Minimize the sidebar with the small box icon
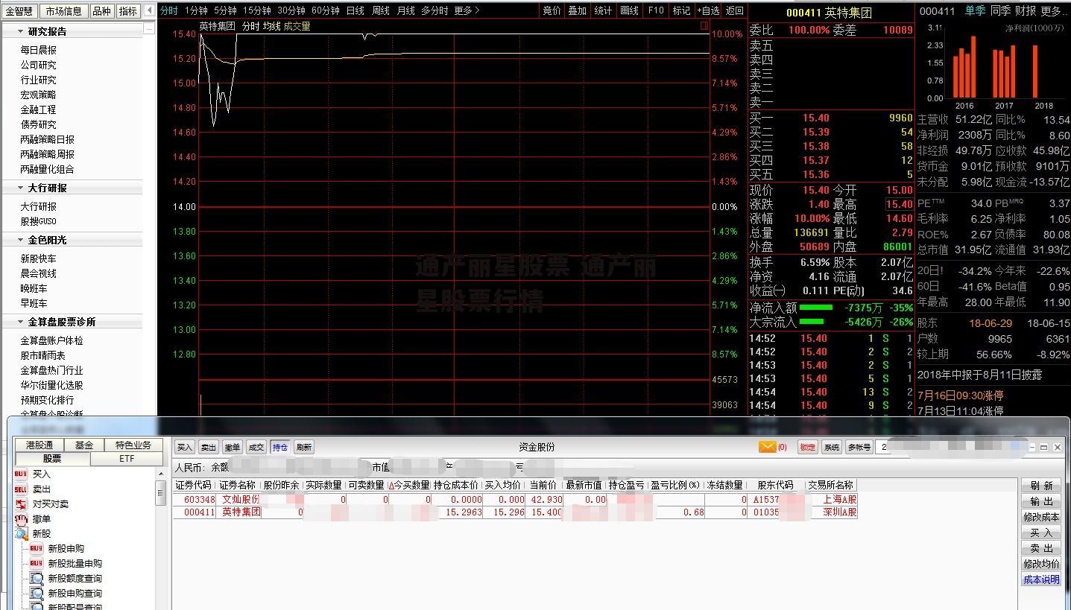1071x610 pixels. tap(149, 28)
